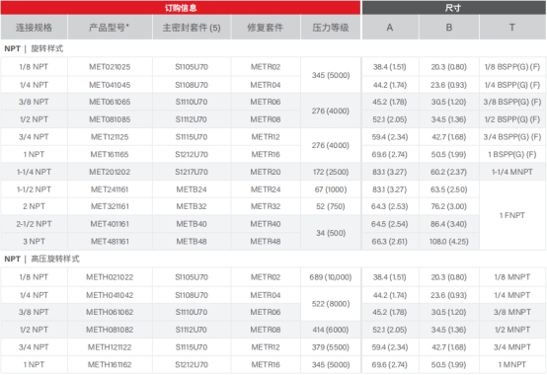Click the NPT 旋转样式 section label
Image resolution: width=547 pixels, height=375 pixels.
coord(34,48)
